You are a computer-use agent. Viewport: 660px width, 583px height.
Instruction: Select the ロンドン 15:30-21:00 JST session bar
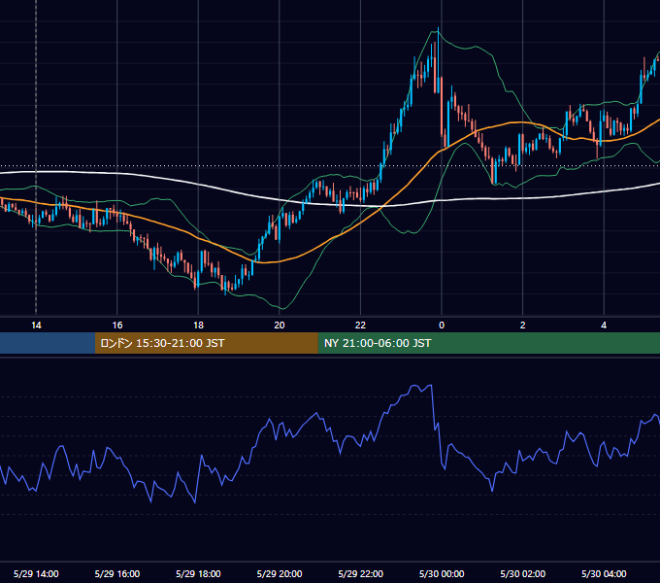[x=206, y=343]
